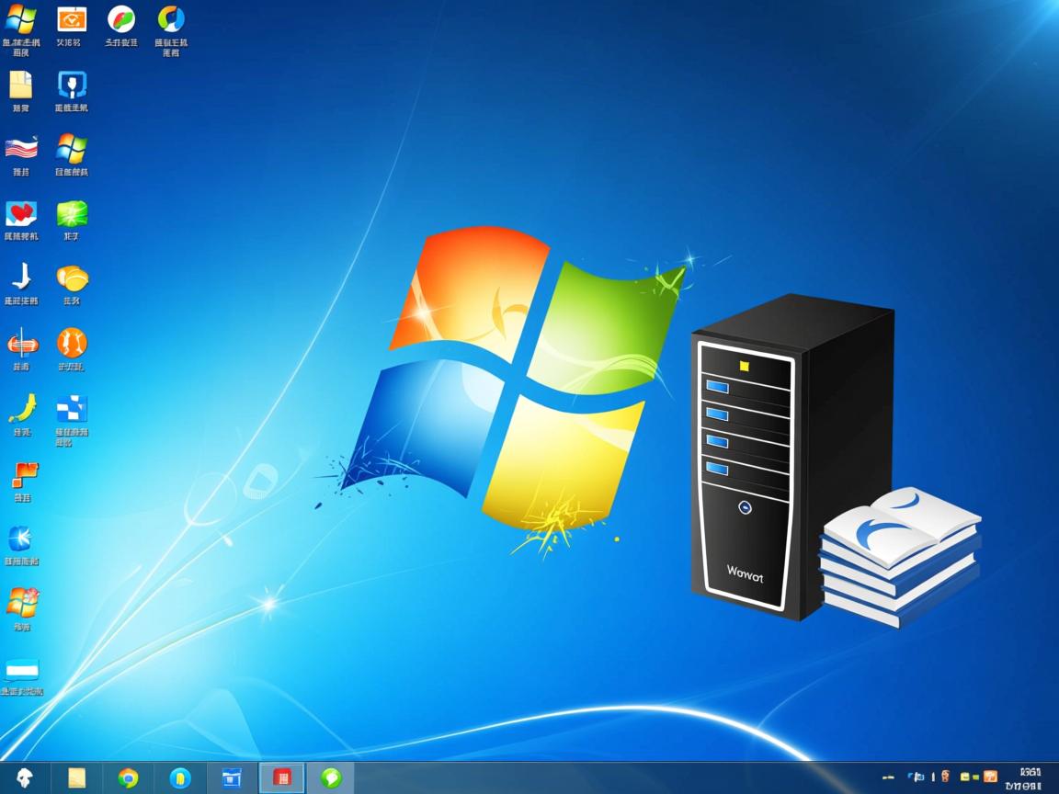
Task: Open the American flag desktop shortcut
Action: tap(20, 147)
